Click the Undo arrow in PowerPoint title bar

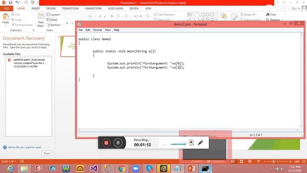coord(17,2)
